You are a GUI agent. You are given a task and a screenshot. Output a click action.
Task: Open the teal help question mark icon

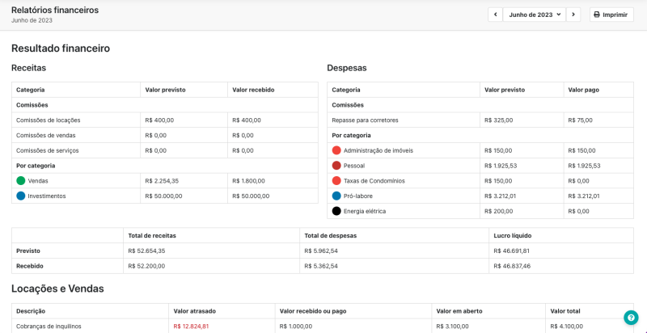[x=631, y=318]
